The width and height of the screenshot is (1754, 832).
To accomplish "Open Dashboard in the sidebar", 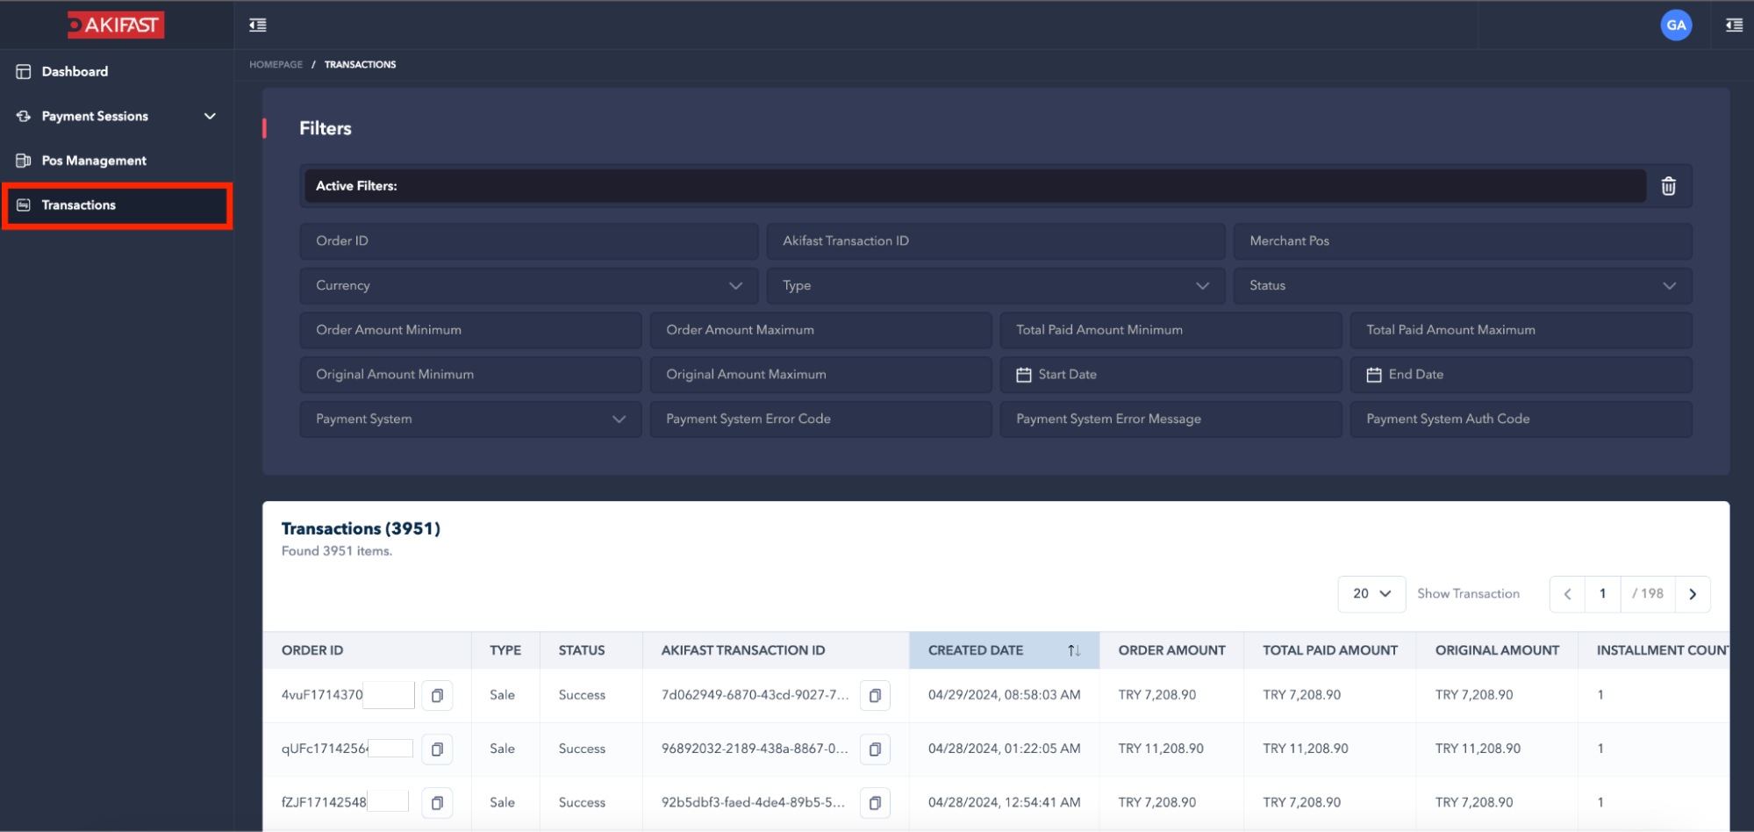I will tap(75, 71).
